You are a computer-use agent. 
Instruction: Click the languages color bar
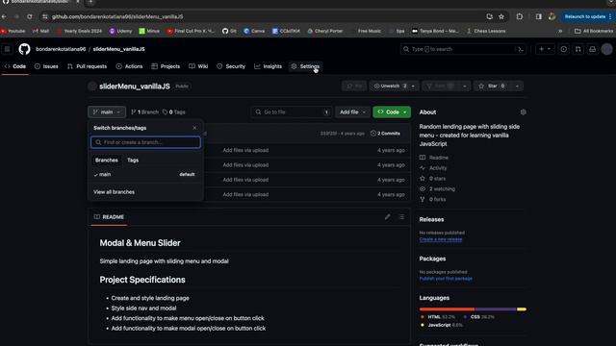tap(473, 309)
